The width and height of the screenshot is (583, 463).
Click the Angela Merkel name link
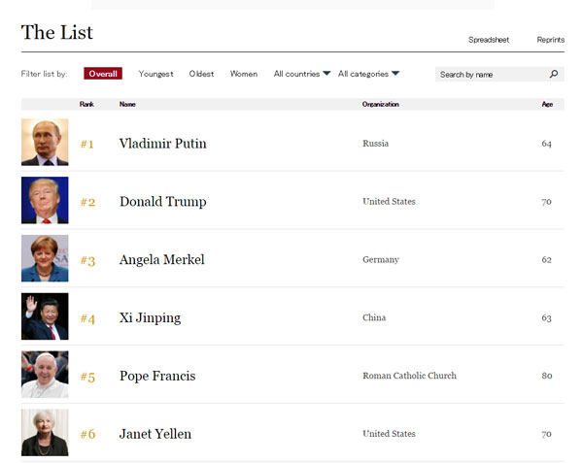(x=161, y=260)
